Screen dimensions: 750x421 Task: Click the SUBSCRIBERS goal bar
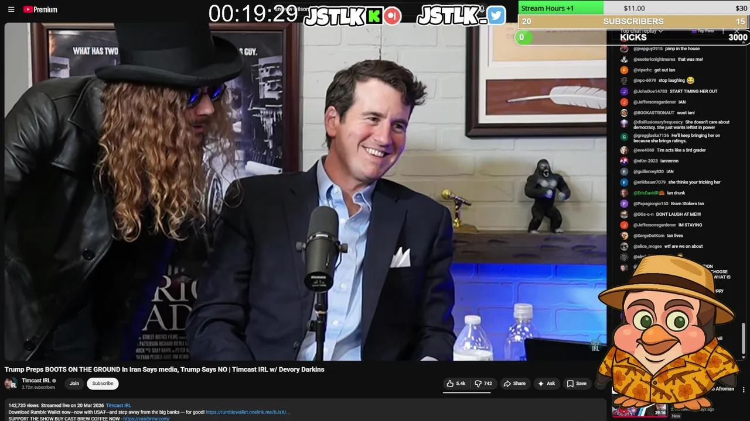633,22
